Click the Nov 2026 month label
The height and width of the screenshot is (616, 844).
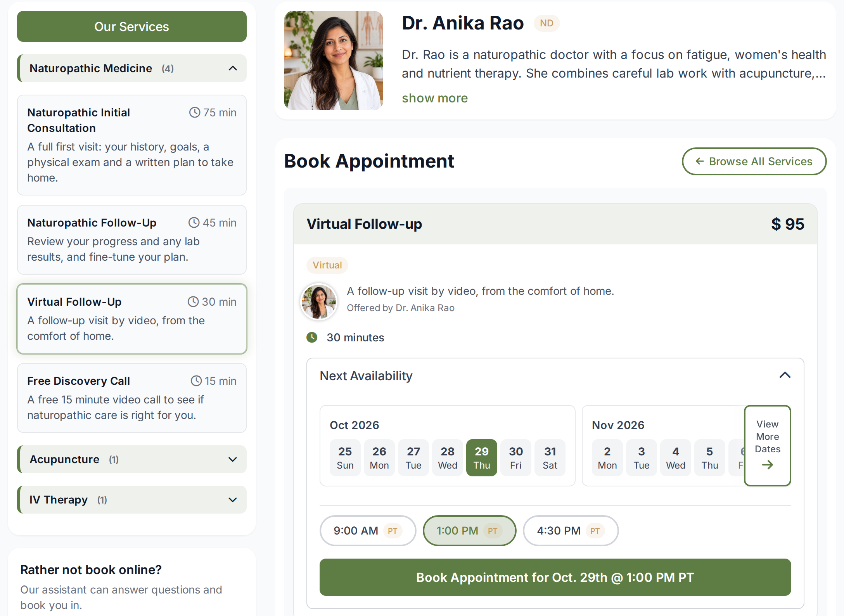pos(618,425)
